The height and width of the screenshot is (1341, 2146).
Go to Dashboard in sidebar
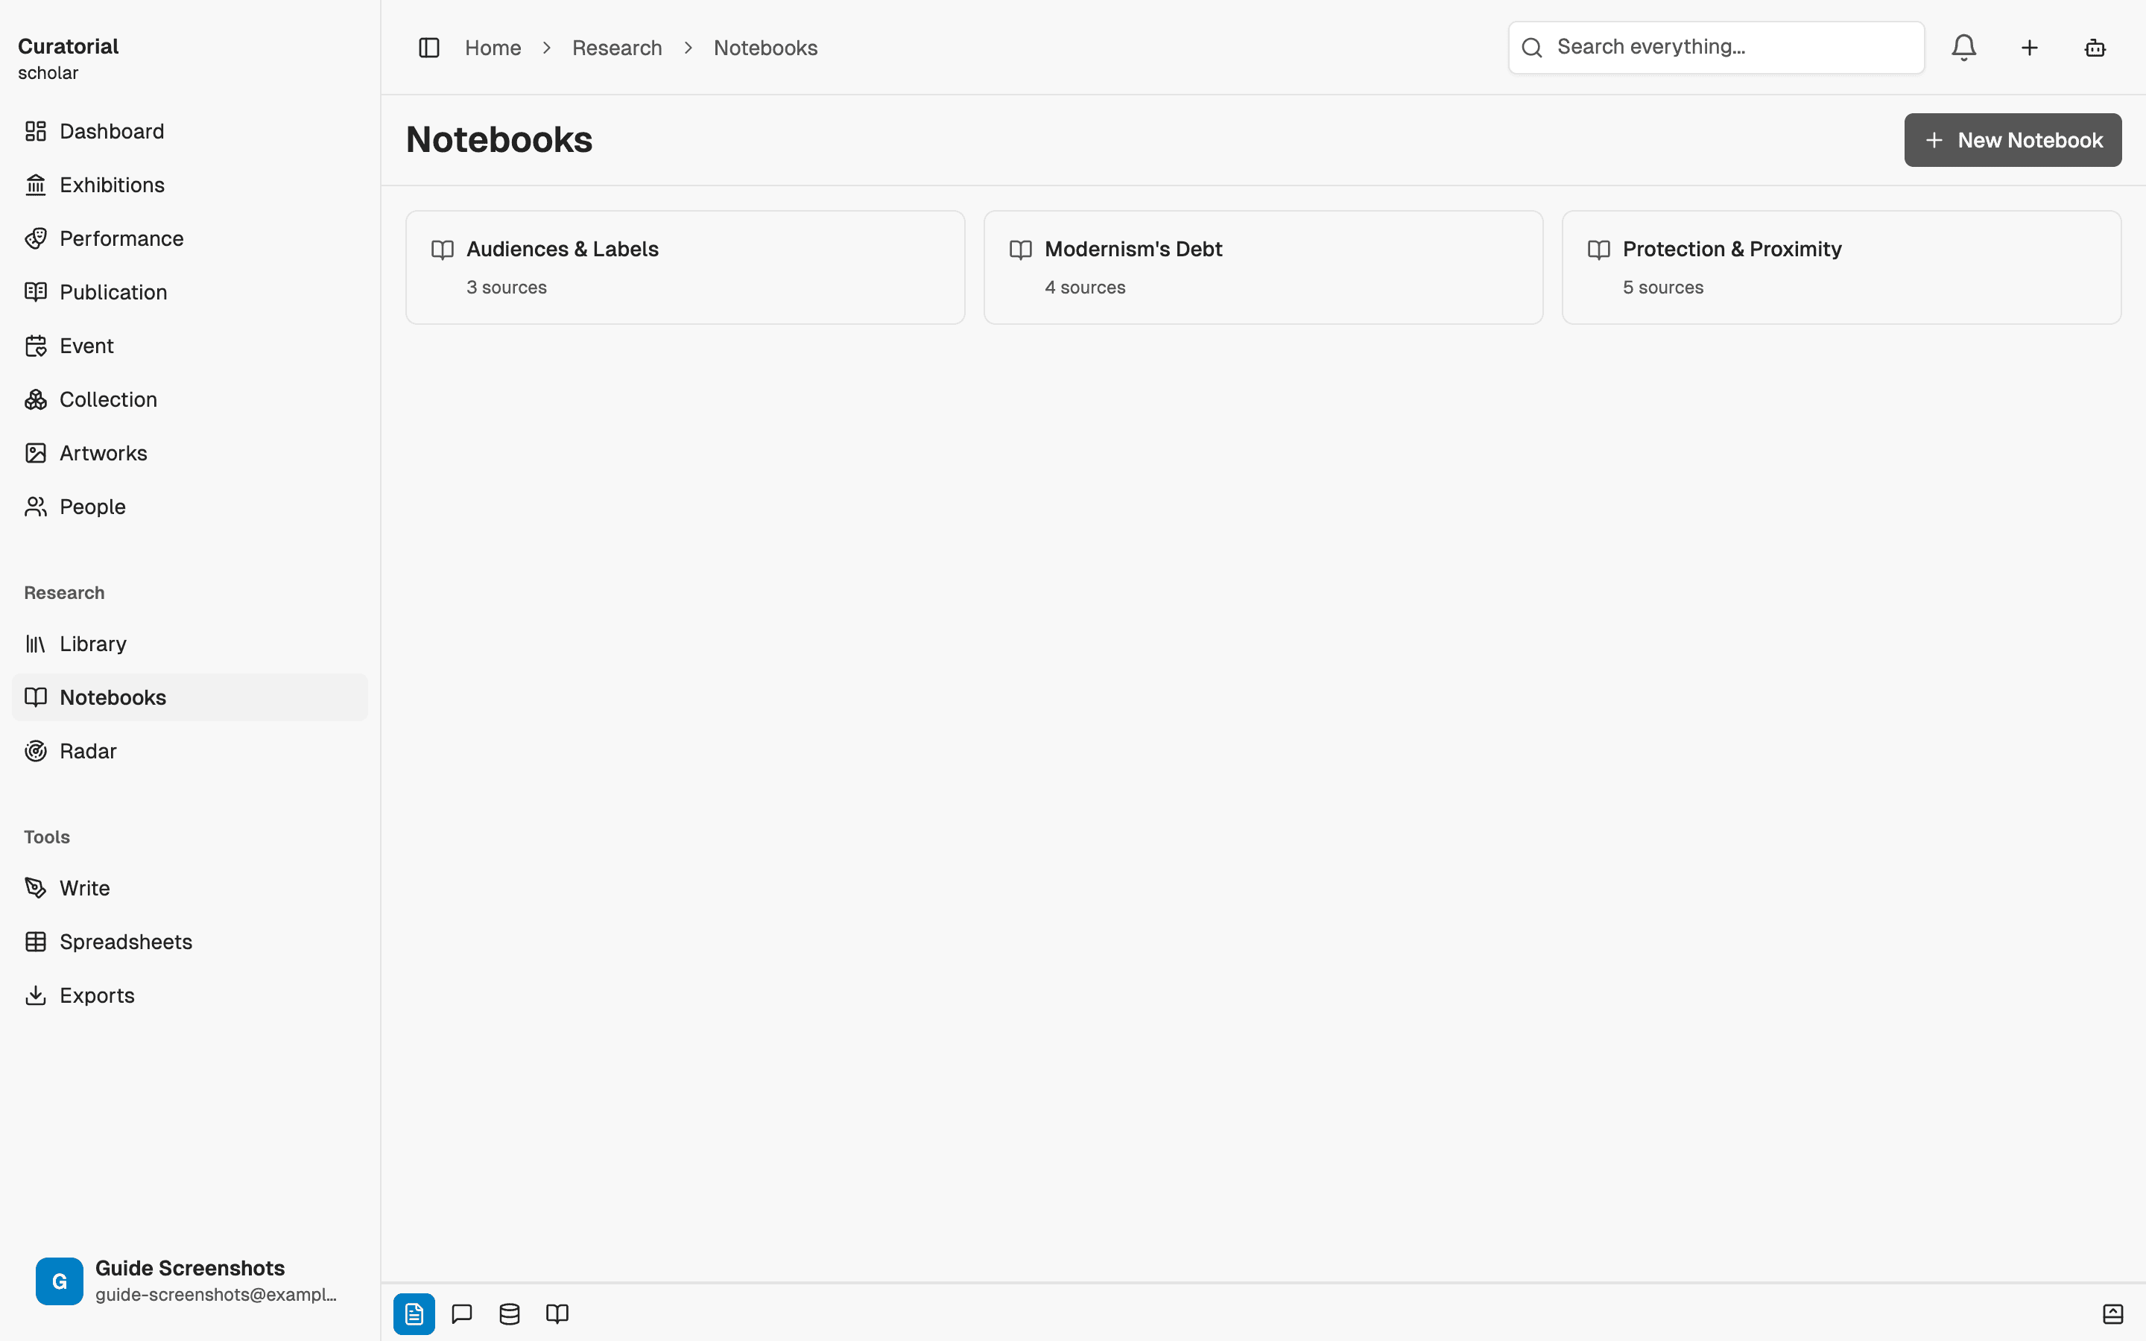(190, 131)
